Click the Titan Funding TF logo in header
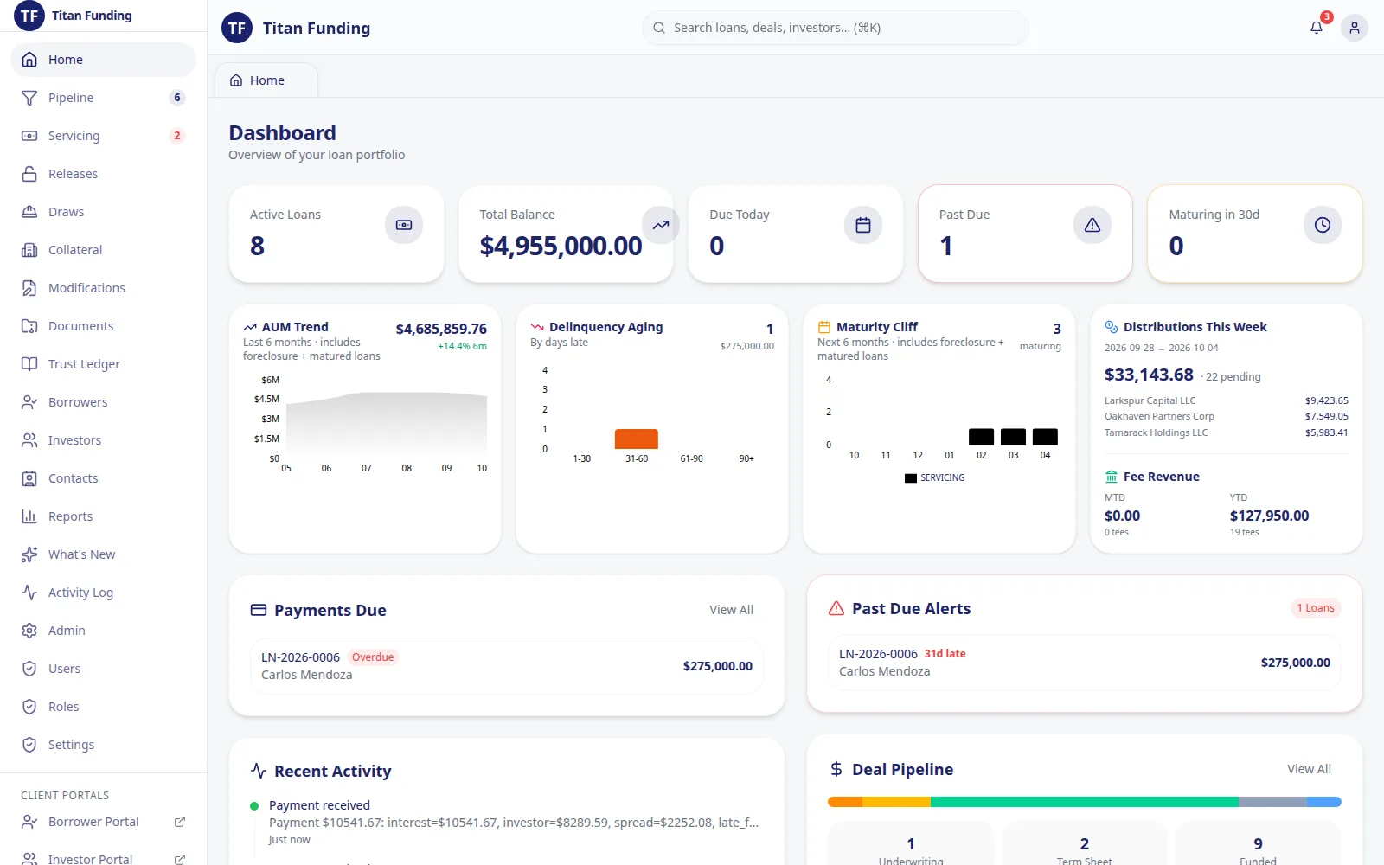1384x865 pixels. point(237,28)
